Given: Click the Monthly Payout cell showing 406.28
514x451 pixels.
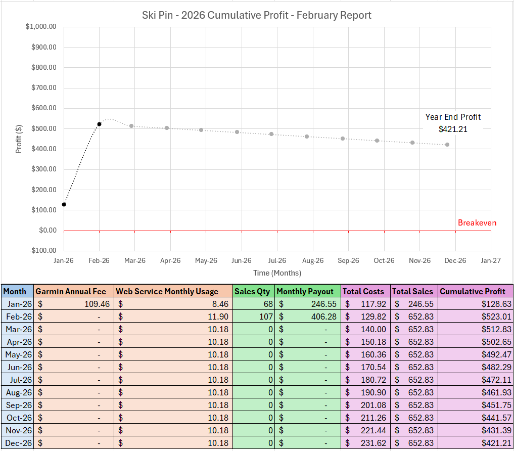Looking at the screenshot, I should pos(308,317).
